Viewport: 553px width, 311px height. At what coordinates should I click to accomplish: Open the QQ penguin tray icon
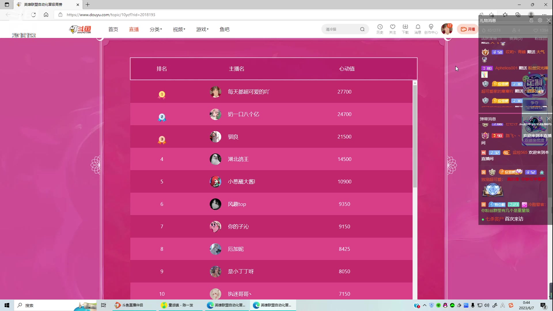445,305
